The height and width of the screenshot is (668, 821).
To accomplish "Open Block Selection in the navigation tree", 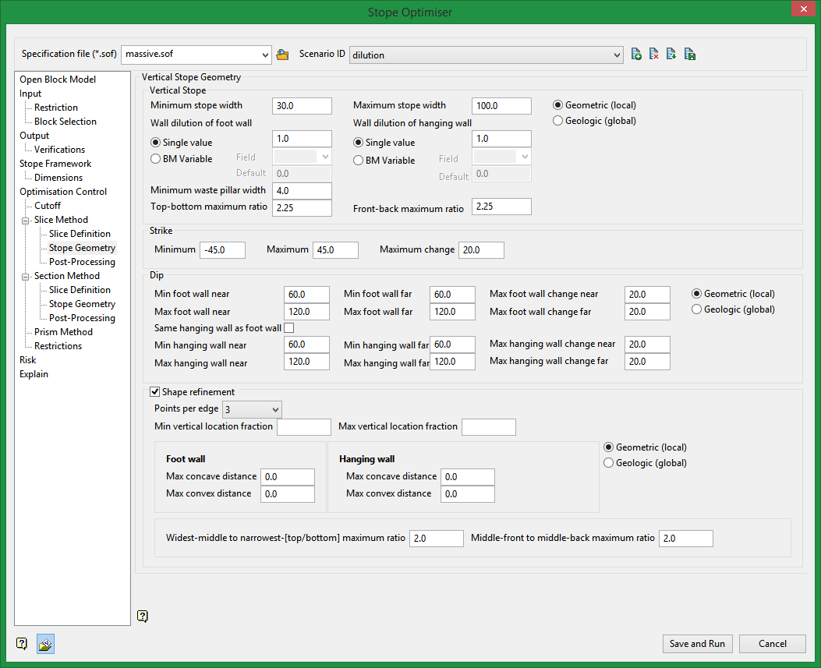I will [x=65, y=122].
